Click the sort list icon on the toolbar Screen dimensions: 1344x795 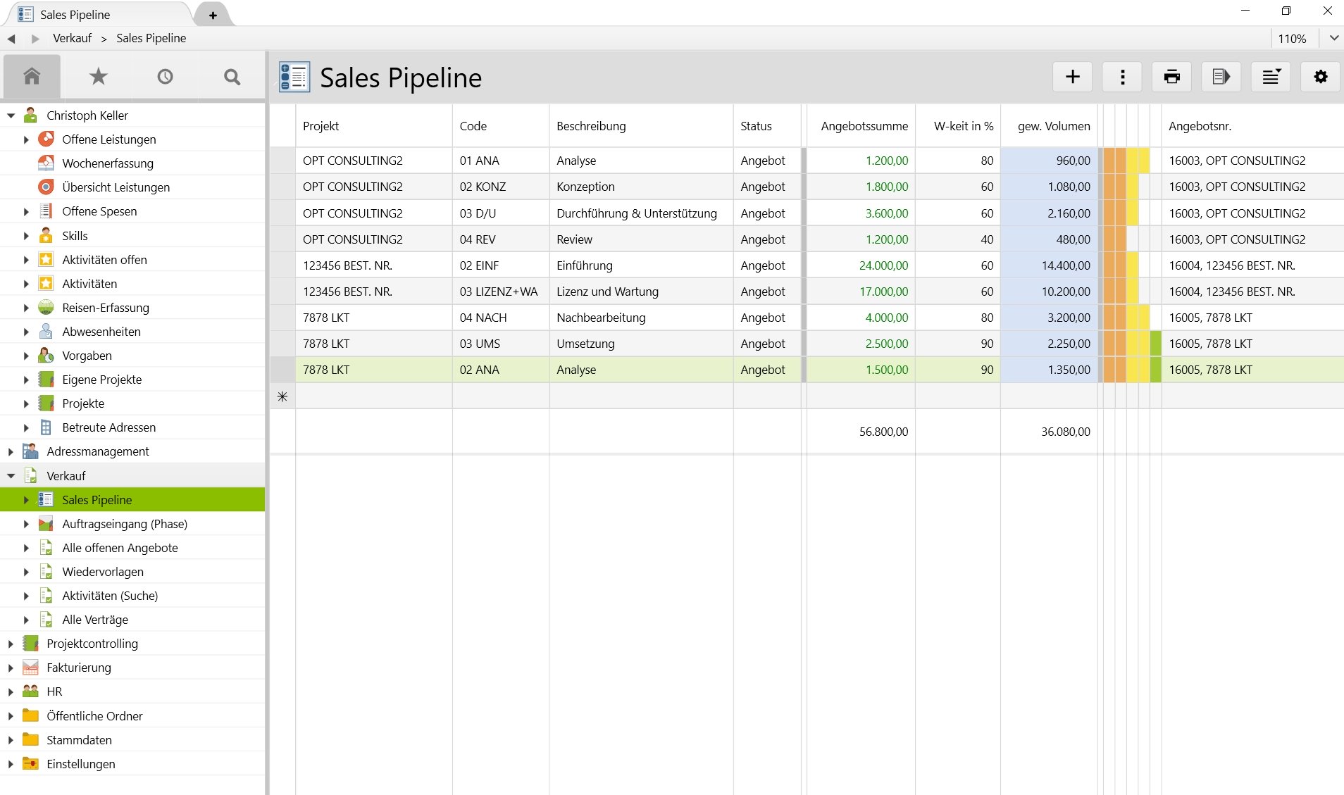[1271, 76]
